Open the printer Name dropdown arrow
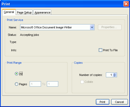The width and height of the screenshot is (130, 107). (x=92, y=27)
